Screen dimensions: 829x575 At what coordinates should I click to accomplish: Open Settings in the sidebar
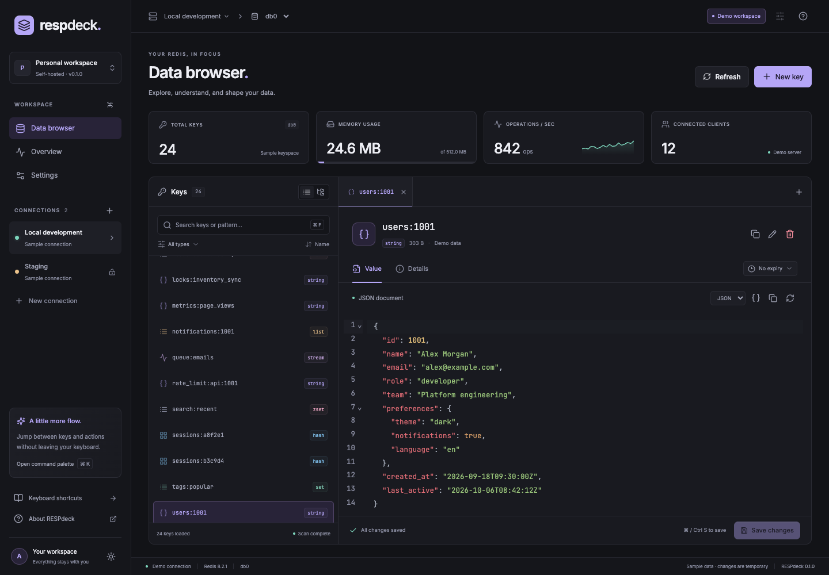[x=65, y=175]
